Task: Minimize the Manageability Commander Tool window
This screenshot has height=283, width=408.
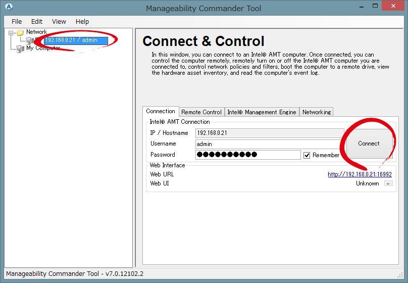Action: click(362, 6)
